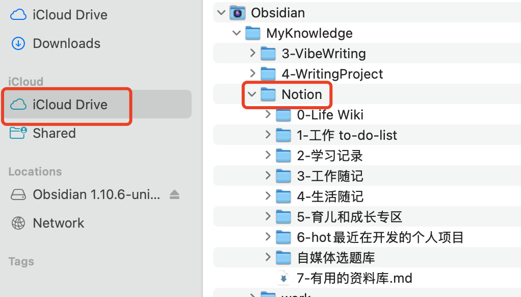The width and height of the screenshot is (521, 297).
Task: Click the Tags section header
Action: point(21,262)
